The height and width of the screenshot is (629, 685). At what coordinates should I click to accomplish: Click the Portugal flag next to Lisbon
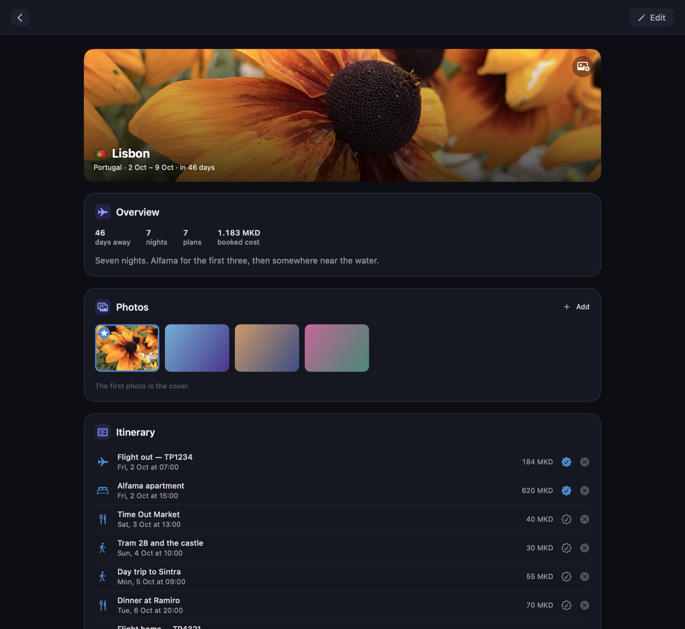click(100, 154)
